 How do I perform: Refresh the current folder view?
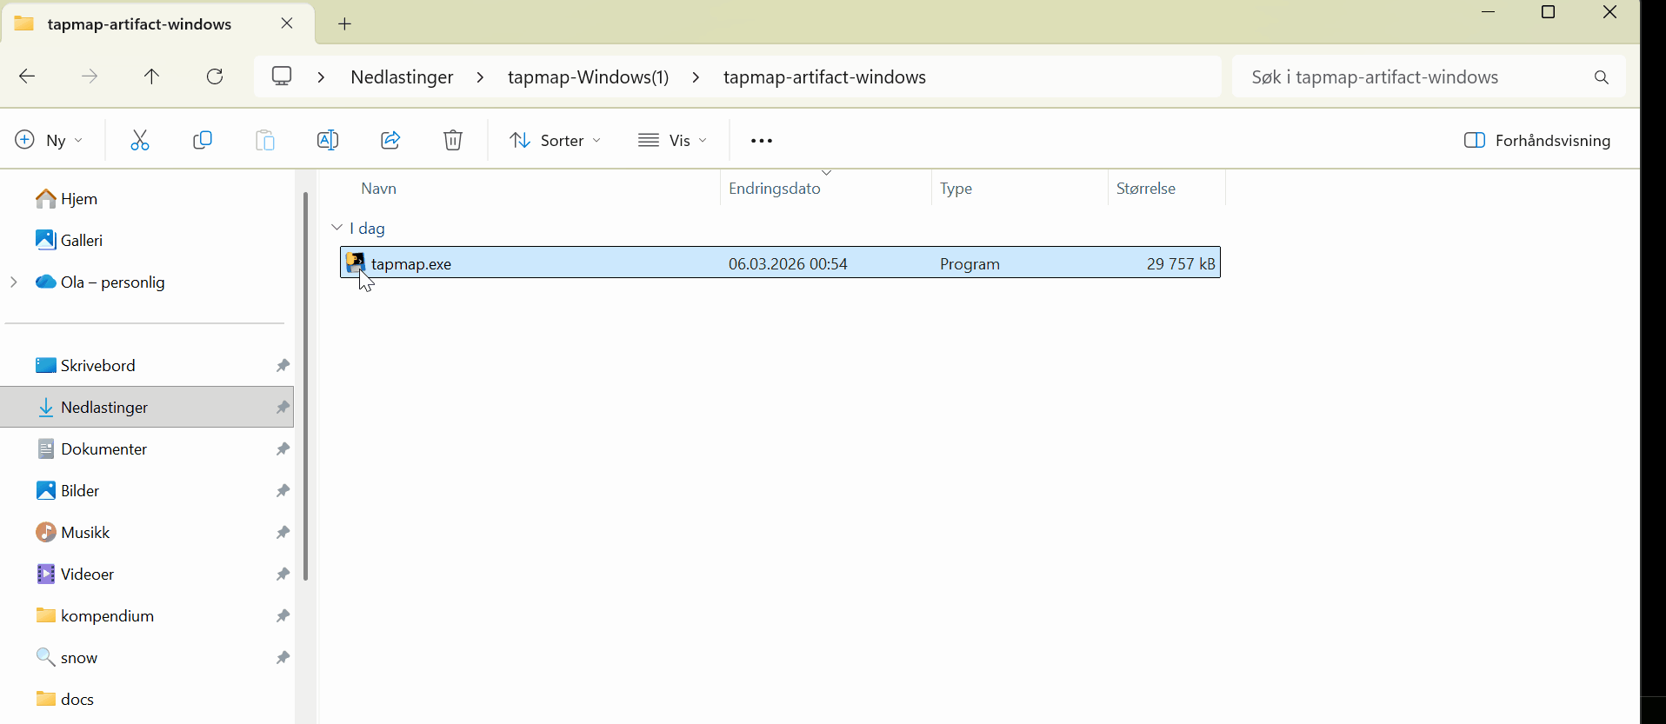pos(215,76)
